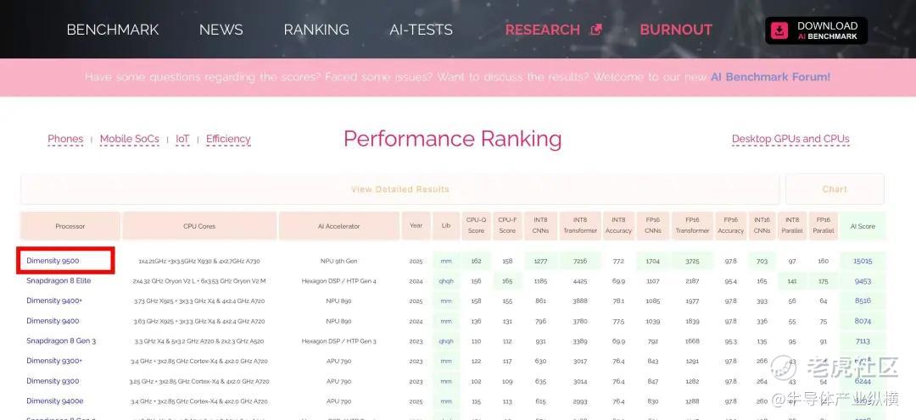916x420 pixels.
Task: Click View Detailed Results bar
Action: coord(400,189)
